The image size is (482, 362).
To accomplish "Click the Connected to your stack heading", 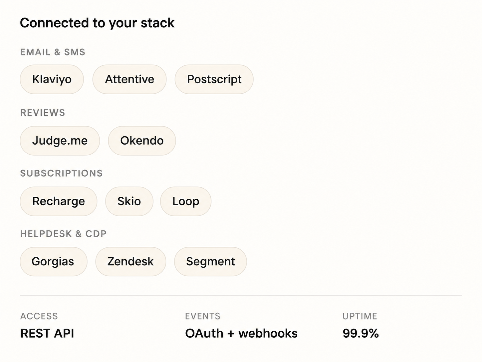I will (x=97, y=23).
